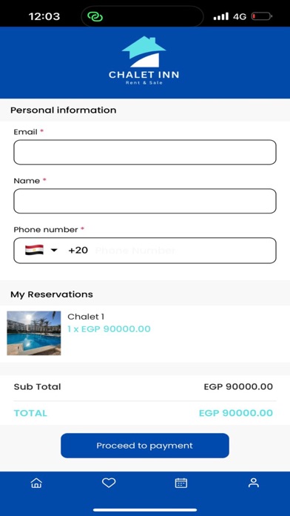Open the calendar reservations icon
The height and width of the screenshot is (516, 290).
pos(181,483)
